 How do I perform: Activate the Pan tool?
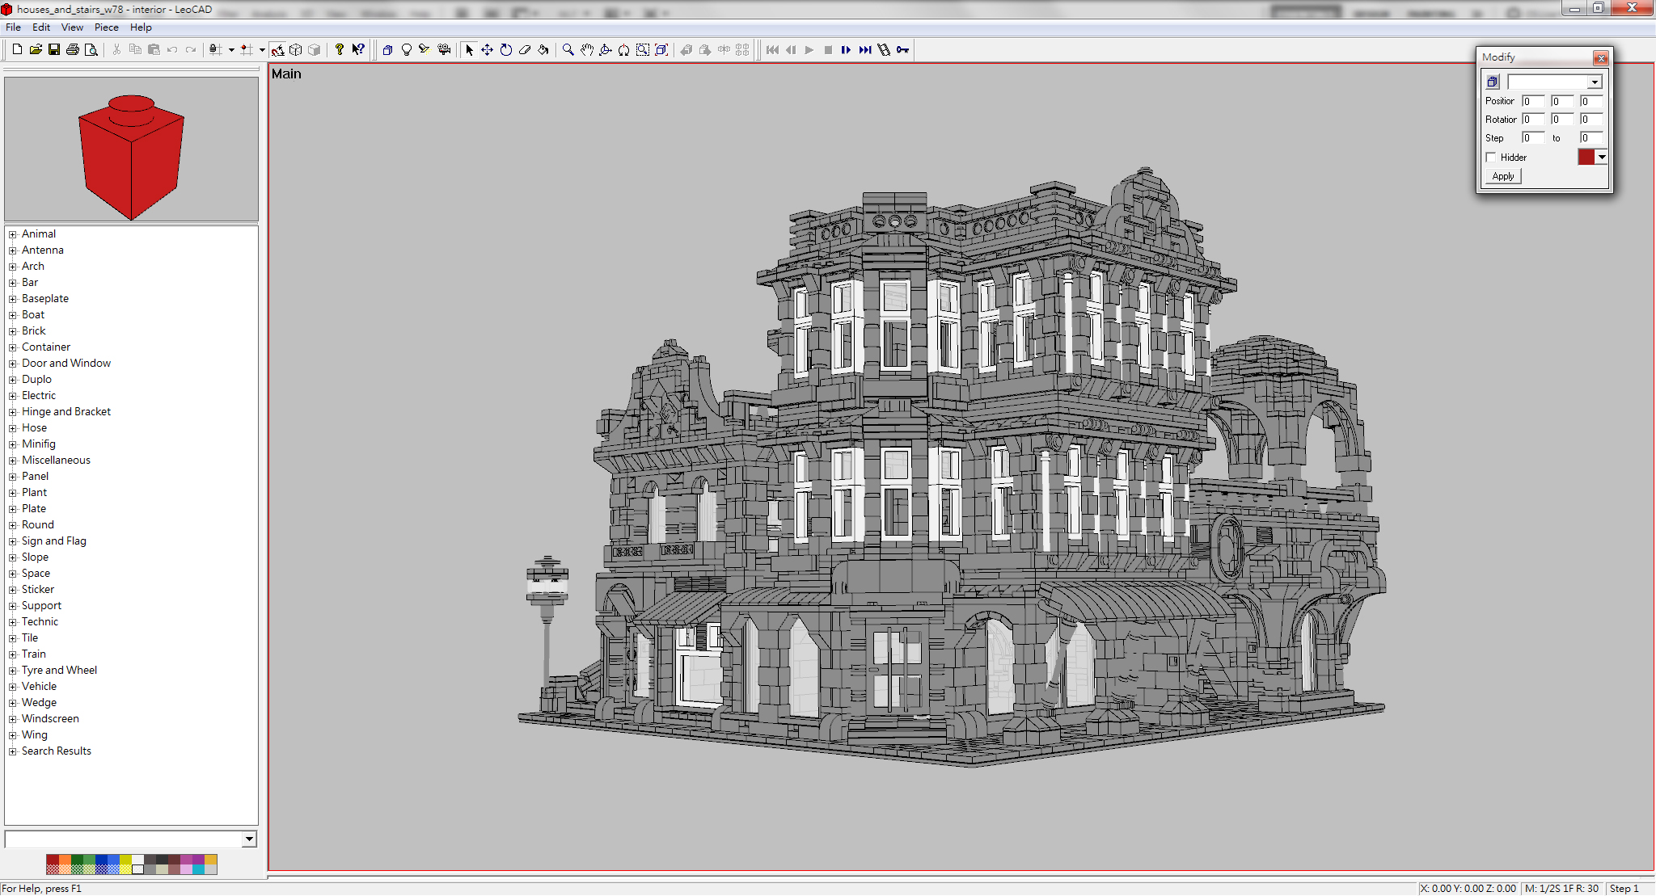point(587,49)
